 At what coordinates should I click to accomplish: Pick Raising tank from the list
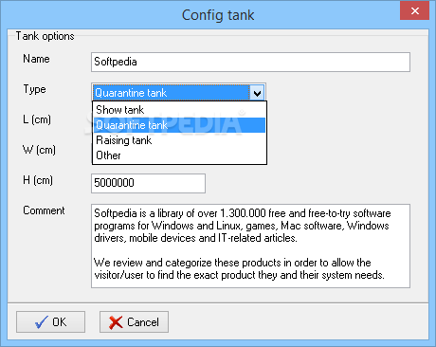(x=179, y=140)
